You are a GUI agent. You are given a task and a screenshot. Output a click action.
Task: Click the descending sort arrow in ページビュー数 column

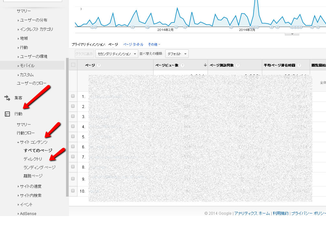point(205,65)
